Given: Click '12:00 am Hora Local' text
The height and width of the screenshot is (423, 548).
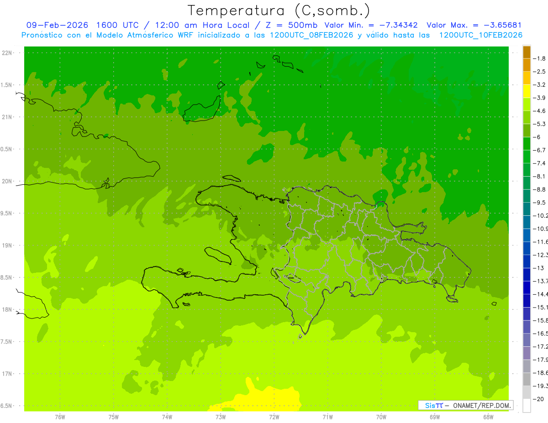Looking at the screenshot, I should pos(203,26).
